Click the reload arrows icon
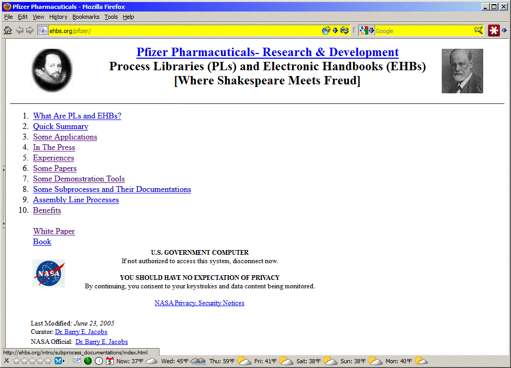The image size is (511, 368). (344, 30)
